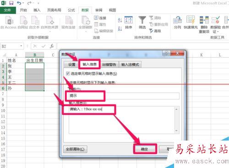Click Reapply filter button
The height and width of the screenshot is (168, 229).
pyautogui.click(x=158, y=24)
